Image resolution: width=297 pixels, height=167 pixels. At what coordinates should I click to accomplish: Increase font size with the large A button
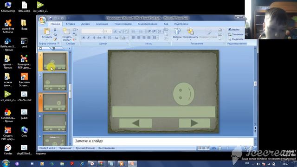[116, 32]
